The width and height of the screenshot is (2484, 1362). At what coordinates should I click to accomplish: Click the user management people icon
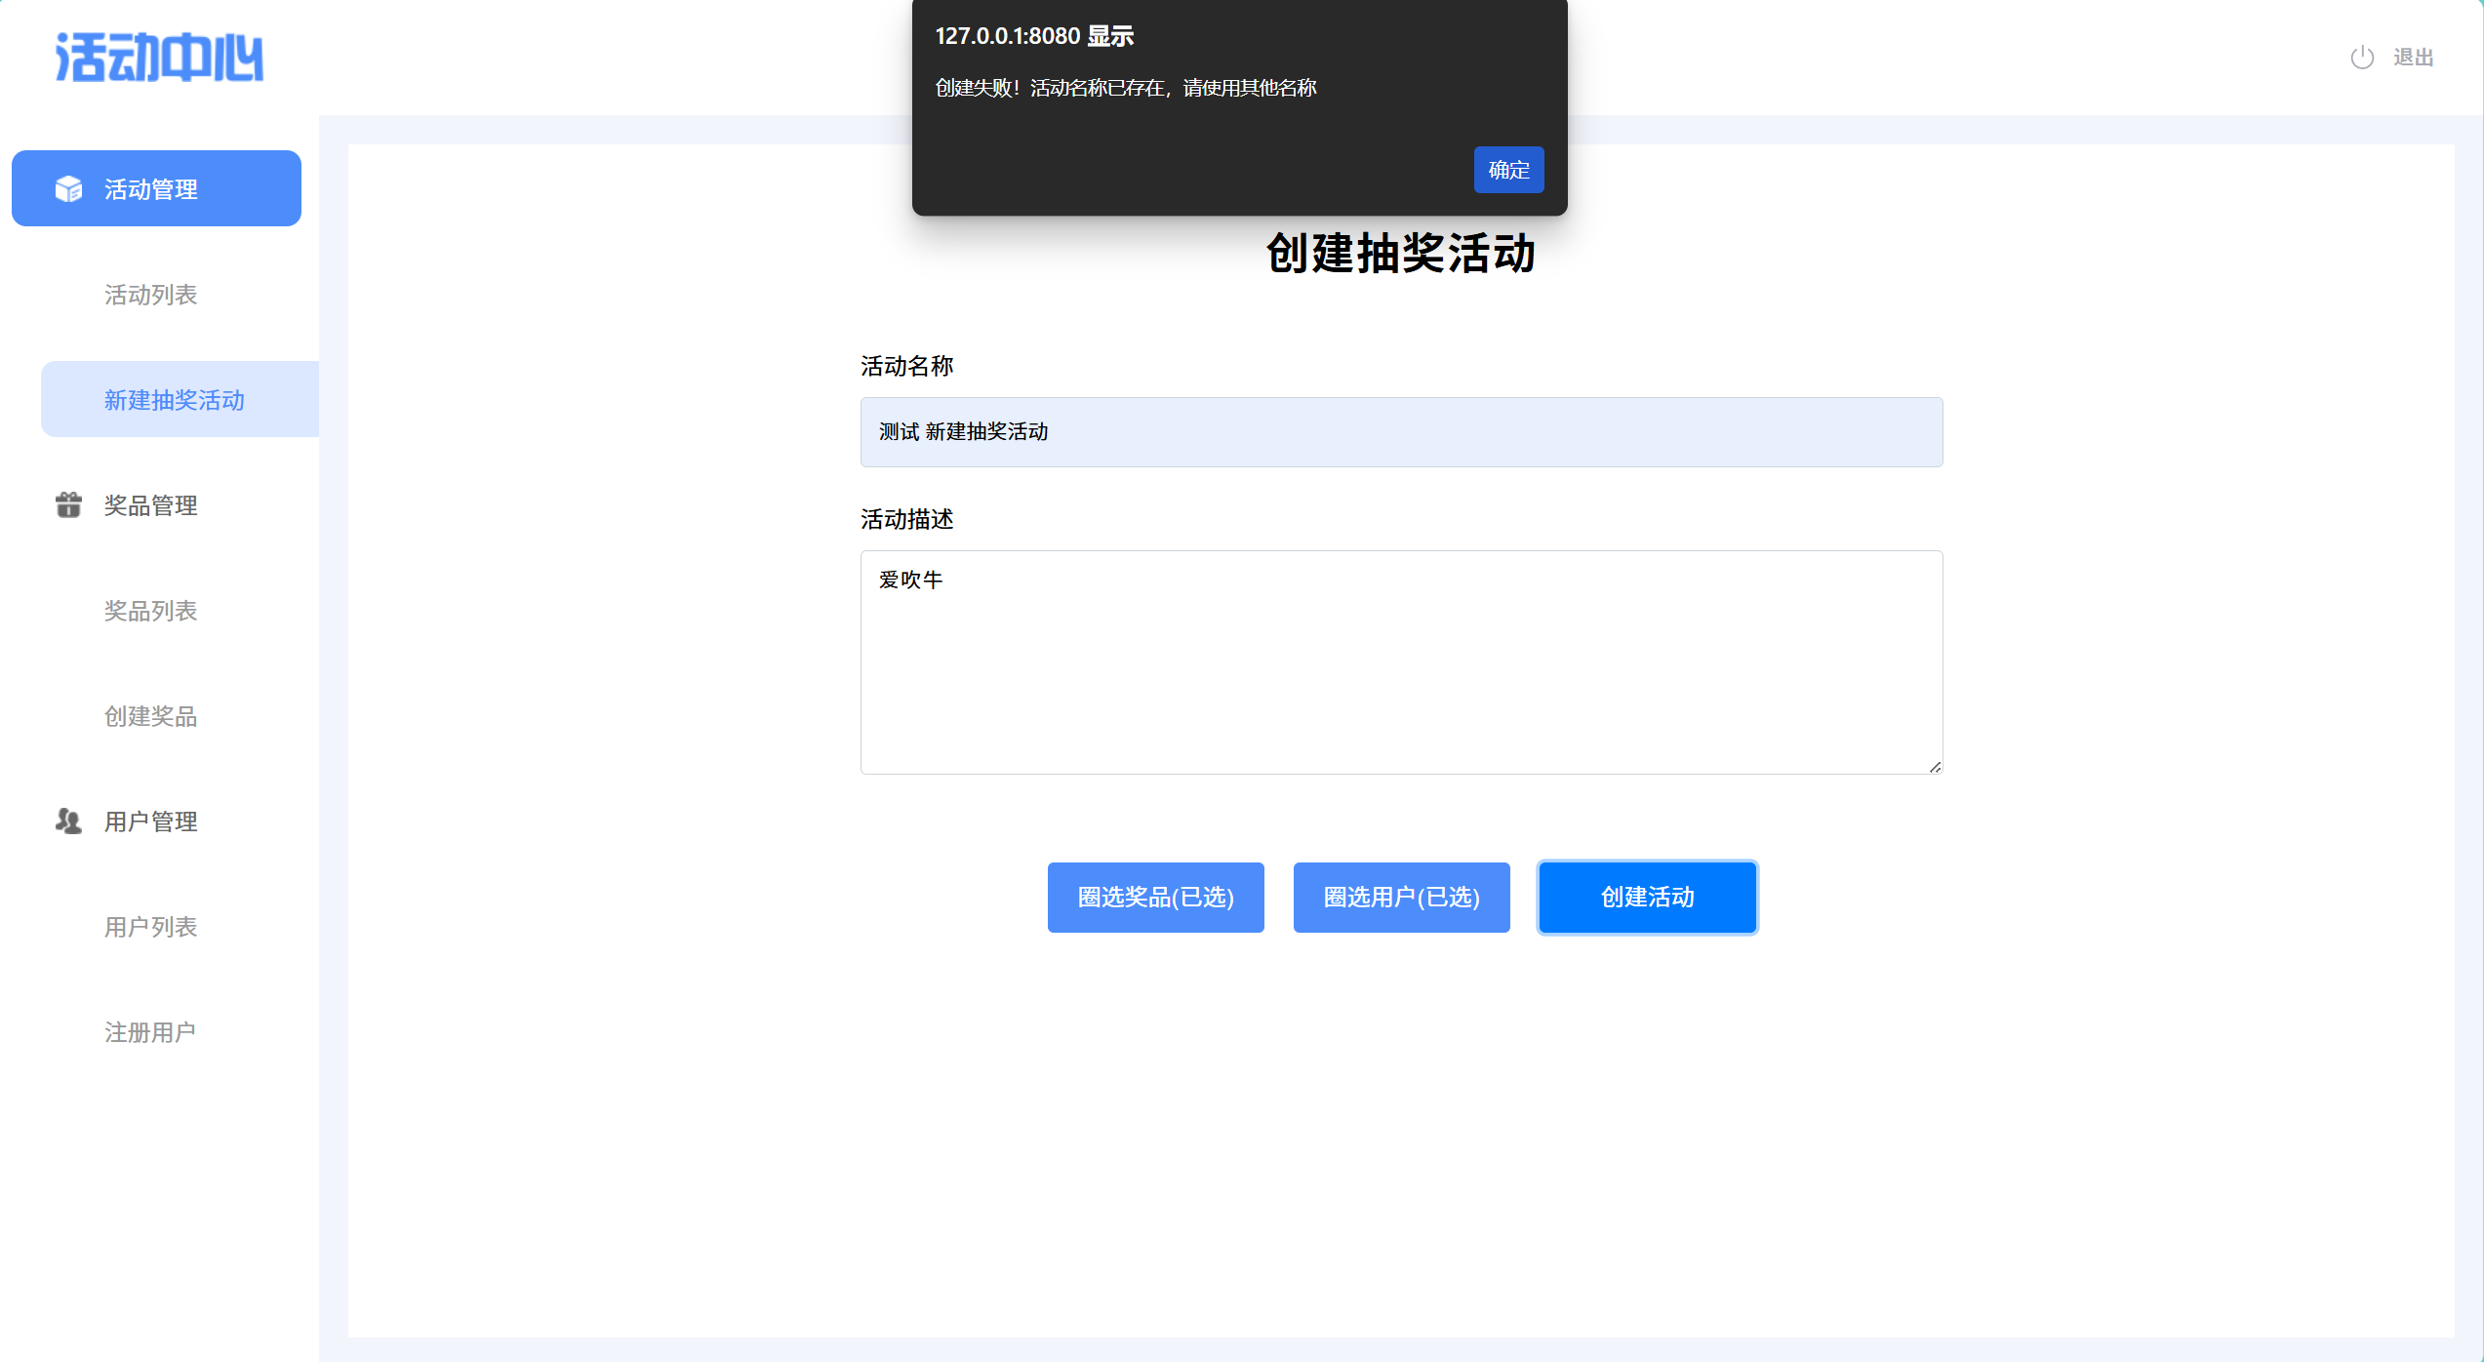tap(68, 821)
